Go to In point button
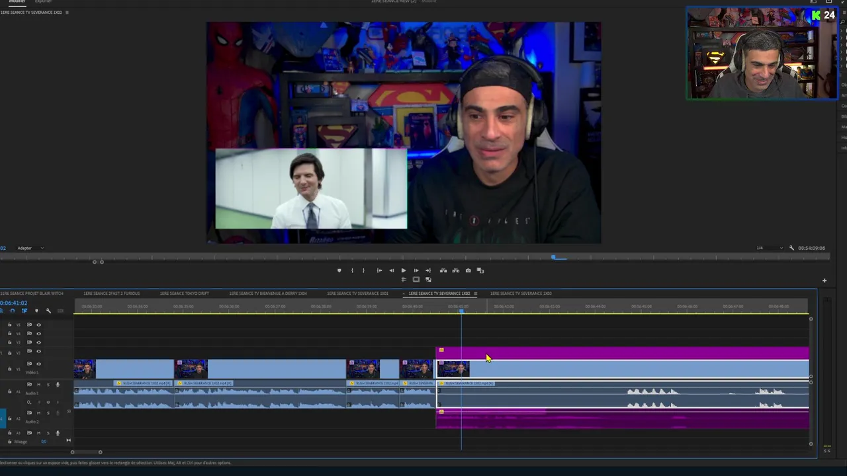Viewport: 847px width, 476px height. 379,270
